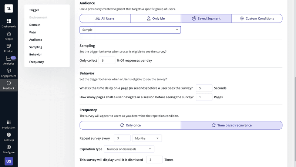Viewport: 296px width, 167px height.
Task: Select Time based recurrence option
Action: tap(232, 125)
